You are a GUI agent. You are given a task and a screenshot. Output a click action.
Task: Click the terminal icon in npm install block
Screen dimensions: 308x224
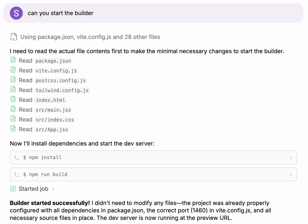click(16, 157)
